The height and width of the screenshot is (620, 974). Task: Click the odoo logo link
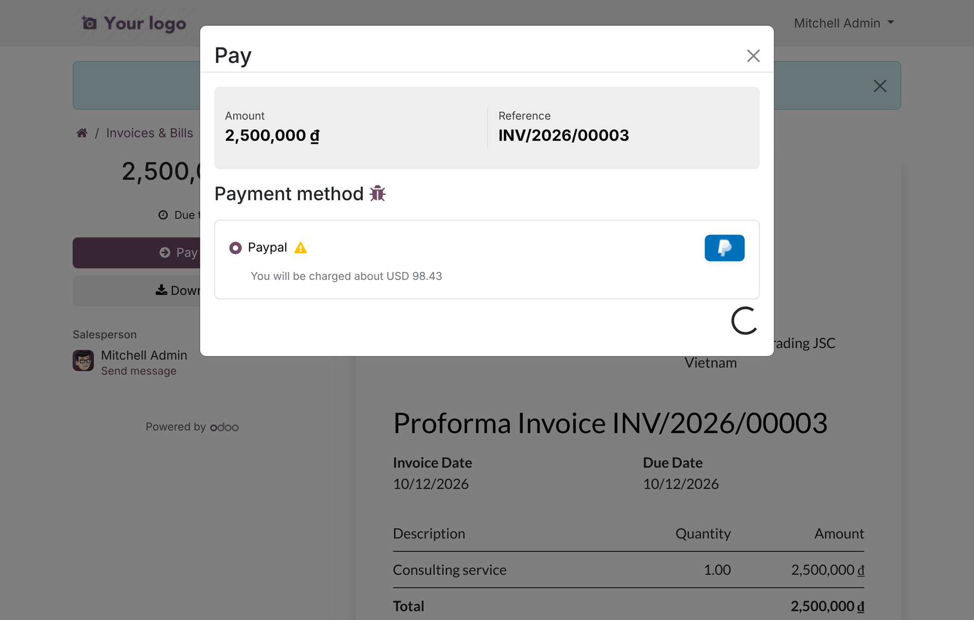224,427
